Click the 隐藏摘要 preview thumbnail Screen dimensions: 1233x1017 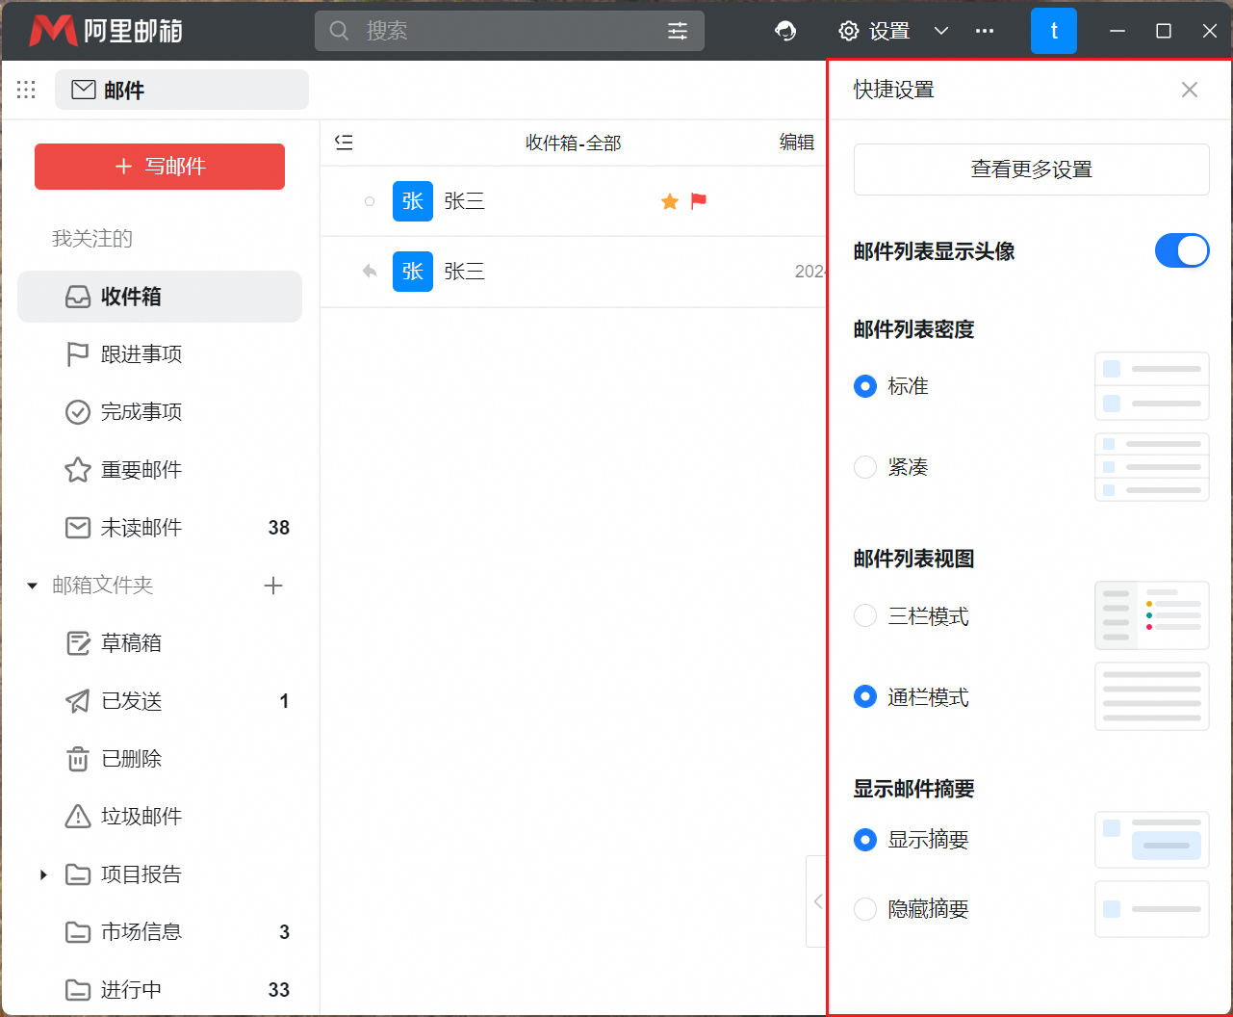click(x=1152, y=909)
